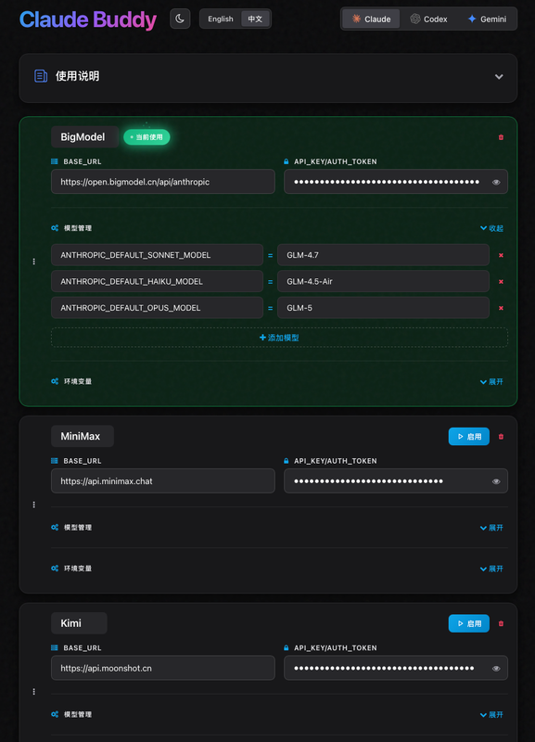This screenshot has width=535, height=742.
Task: Click the ANTHROPIC_DEFAULT_SONNET_MODEL key field
Action: [157, 255]
